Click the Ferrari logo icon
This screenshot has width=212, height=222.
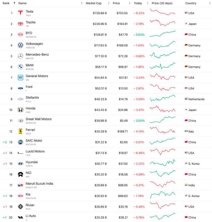coord(21,131)
